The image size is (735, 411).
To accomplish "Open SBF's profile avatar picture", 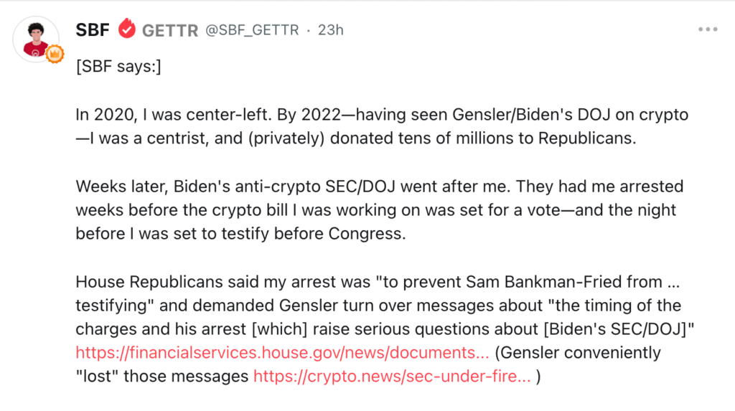I will click(36, 38).
